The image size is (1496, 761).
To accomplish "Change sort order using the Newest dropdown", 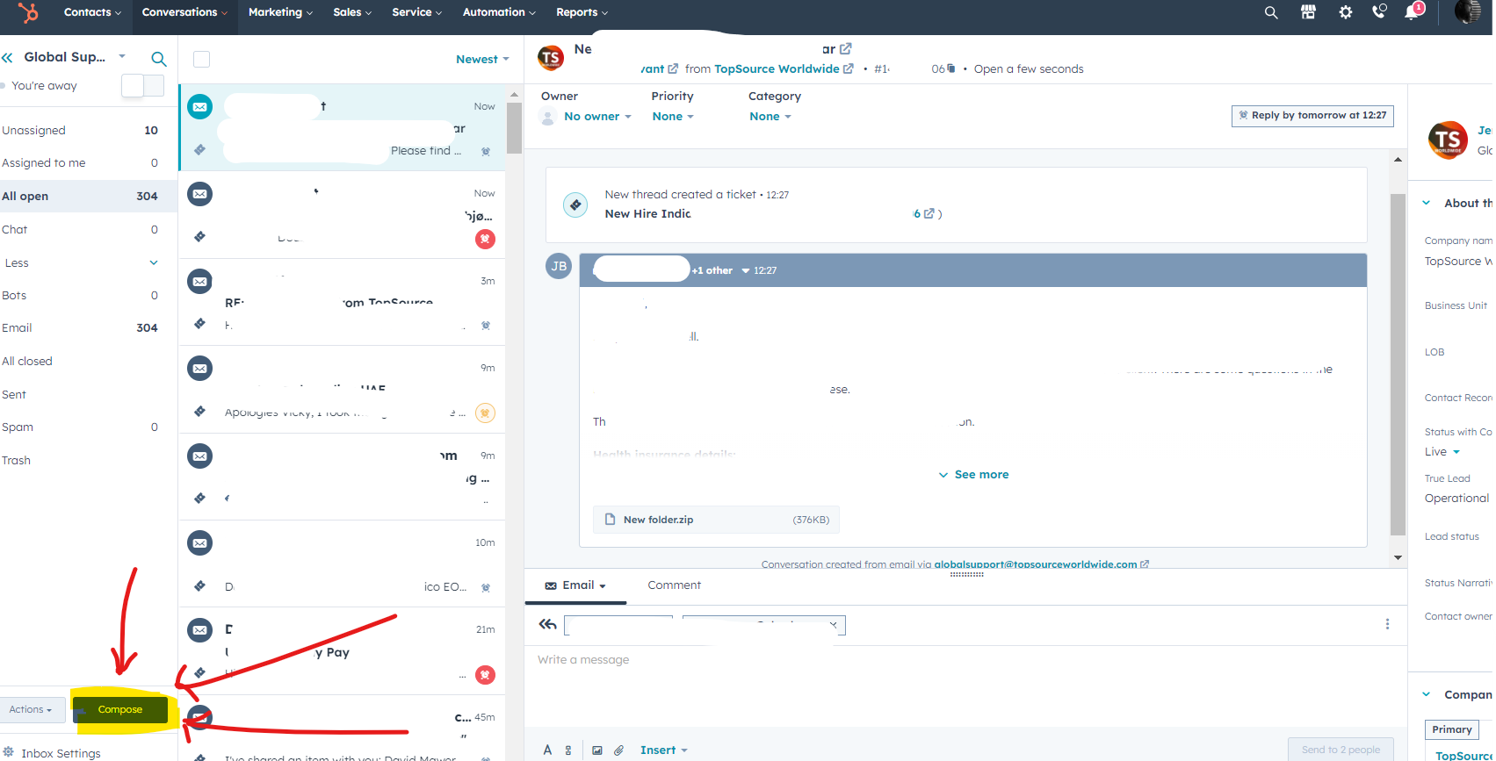I will click(x=481, y=59).
